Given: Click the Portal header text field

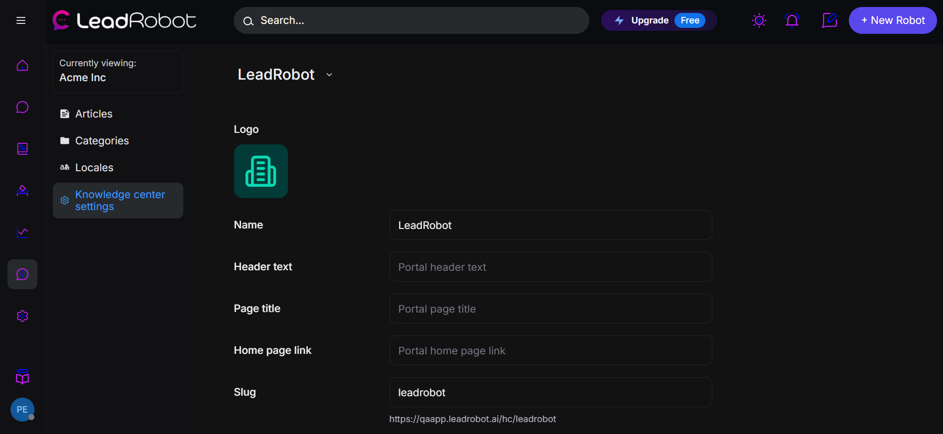Looking at the screenshot, I should point(551,267).
